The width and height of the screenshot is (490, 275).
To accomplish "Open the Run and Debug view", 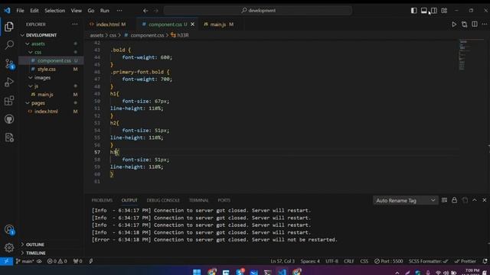I will pyautogui.click(x=9, y=82).
